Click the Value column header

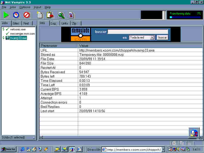[x=140, y=46]
